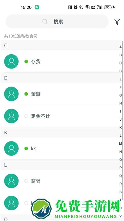Select index letter A

click(121, 47)
